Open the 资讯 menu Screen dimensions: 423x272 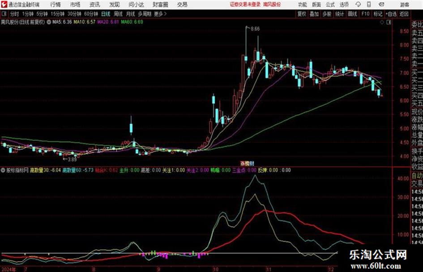pos(95,4)
